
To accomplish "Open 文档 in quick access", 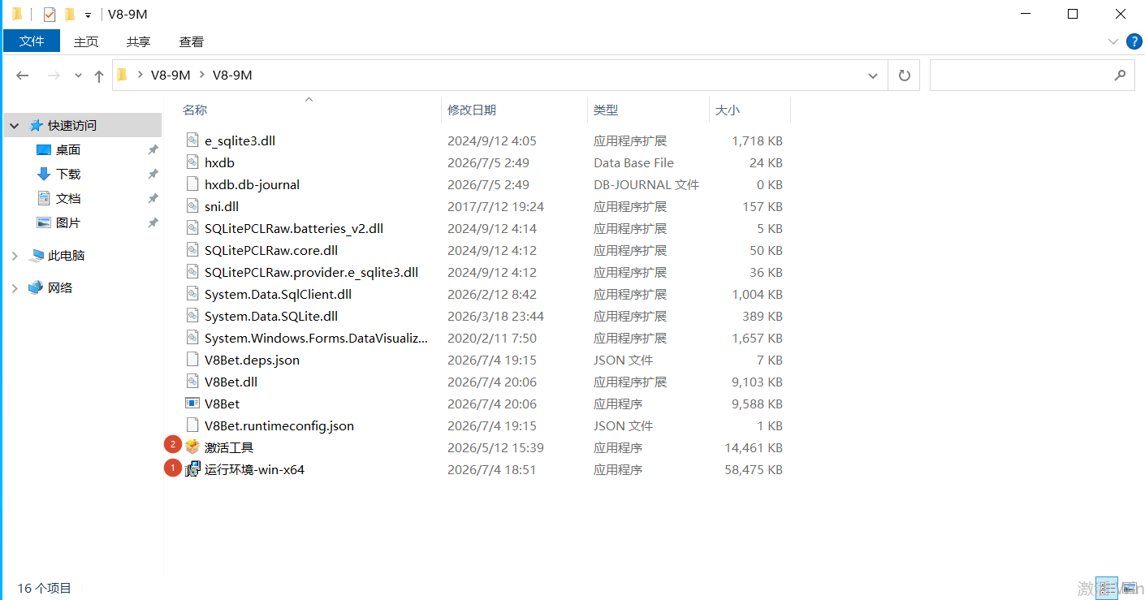I will (68, 198).
